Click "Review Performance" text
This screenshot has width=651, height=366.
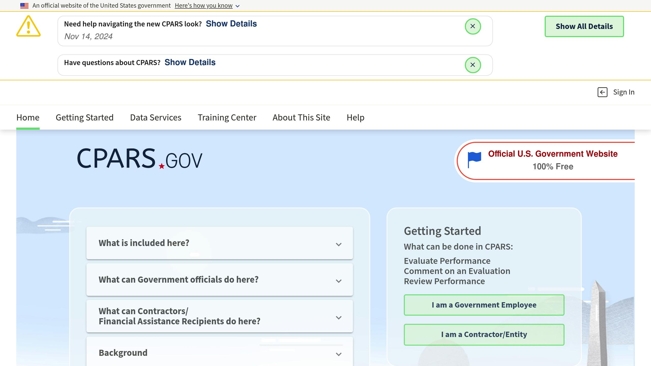coord(444,281)
